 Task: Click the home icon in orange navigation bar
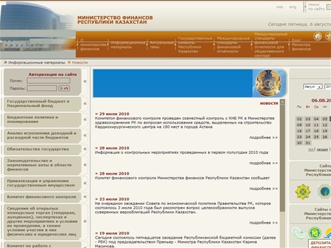(x=318, y=36)
